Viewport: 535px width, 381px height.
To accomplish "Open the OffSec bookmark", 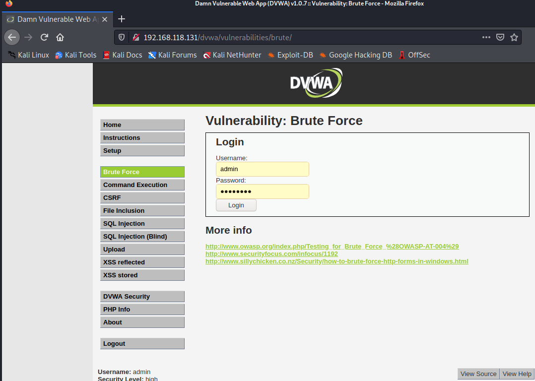I will (414, 55).
